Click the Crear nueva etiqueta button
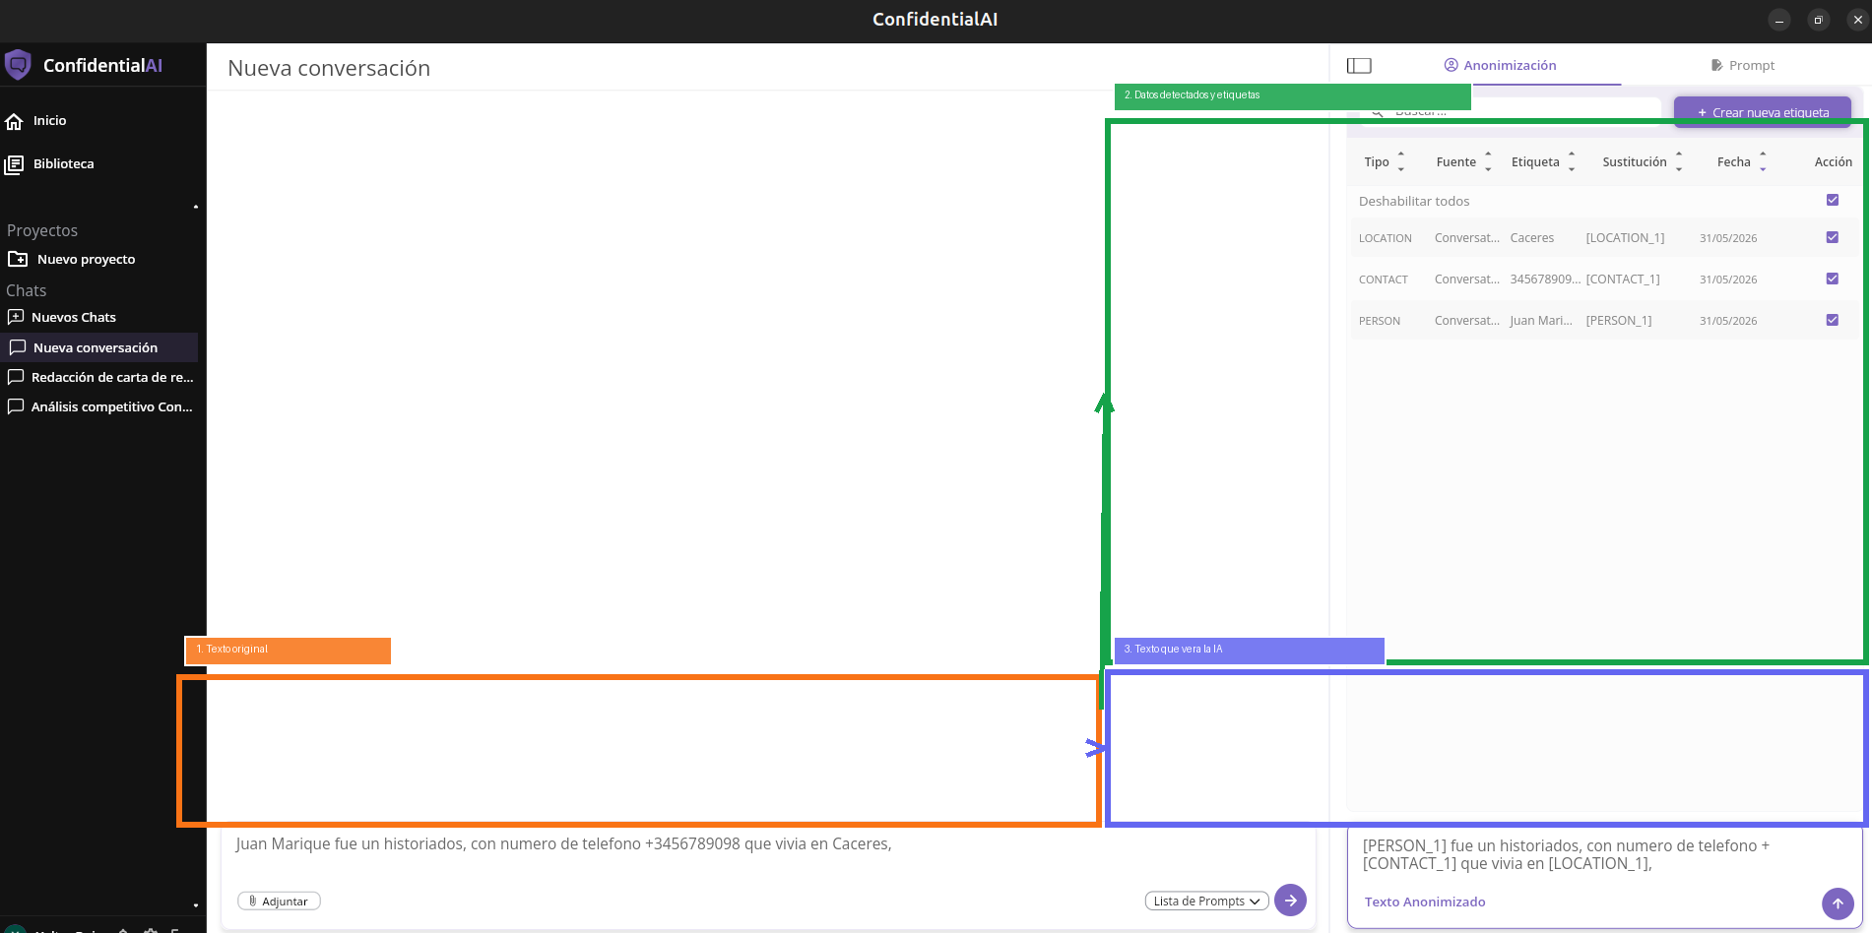Image resolution: width=1872 pixels, height=933 pixels. click(x=1763, y=112)
